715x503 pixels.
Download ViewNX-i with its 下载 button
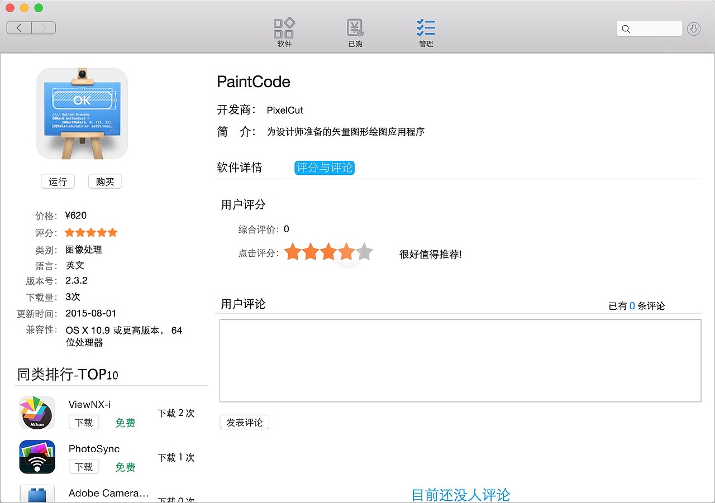(84, 423)
